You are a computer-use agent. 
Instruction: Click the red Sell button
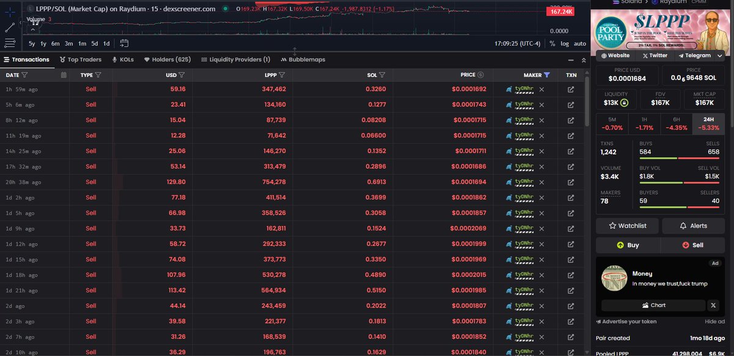(x=694, y=245)
